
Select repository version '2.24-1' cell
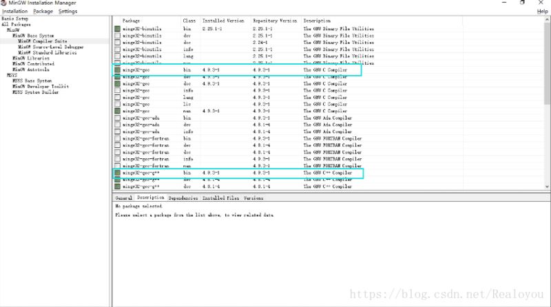pyautogui.click(x=260, y=43)
